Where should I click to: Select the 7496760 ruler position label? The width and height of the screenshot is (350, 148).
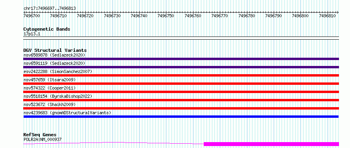(x=193, y=16)
